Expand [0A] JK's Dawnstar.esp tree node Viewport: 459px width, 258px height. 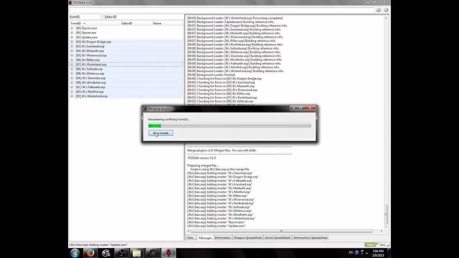point(72,78)
